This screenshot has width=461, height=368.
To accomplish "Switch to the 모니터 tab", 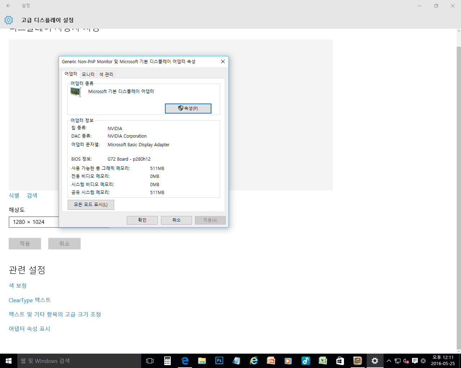I will pyautogui.click(x=88, y=74).
